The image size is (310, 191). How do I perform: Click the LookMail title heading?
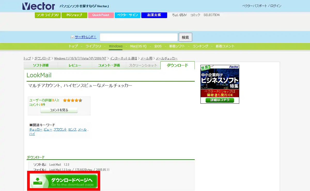[x=39, y=75]
